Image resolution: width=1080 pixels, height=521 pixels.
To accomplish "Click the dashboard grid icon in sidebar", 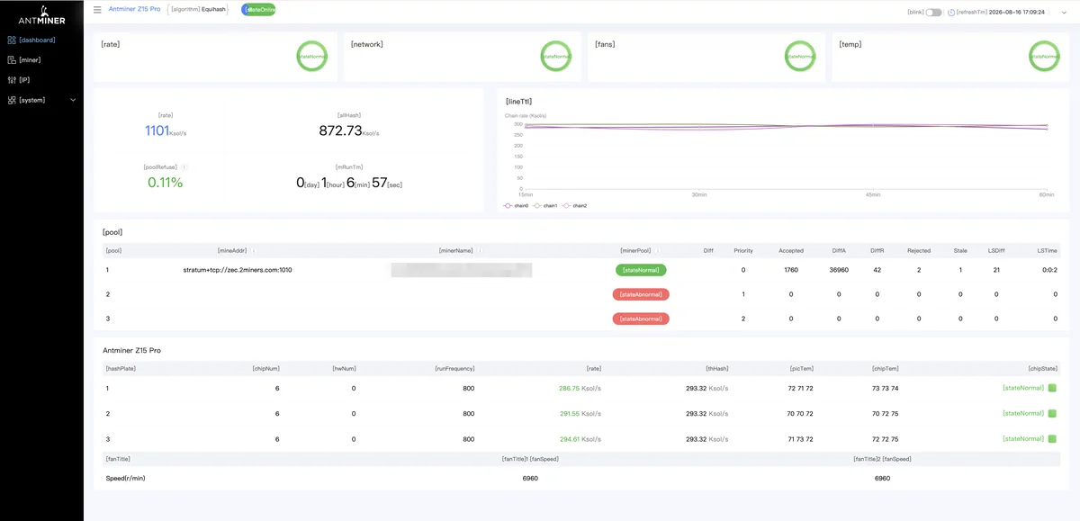I will [x=11, y=40].
